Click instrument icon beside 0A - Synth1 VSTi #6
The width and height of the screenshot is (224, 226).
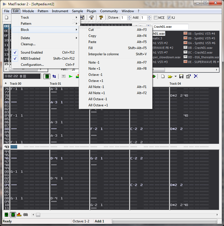click(x=185, y=43)
